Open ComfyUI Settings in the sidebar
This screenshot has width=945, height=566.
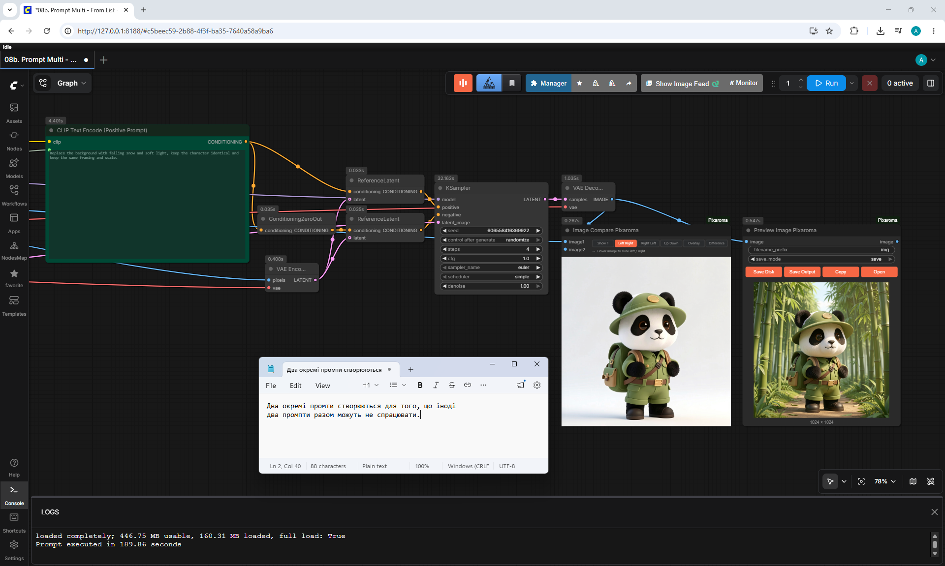click(x=14, y=551)
